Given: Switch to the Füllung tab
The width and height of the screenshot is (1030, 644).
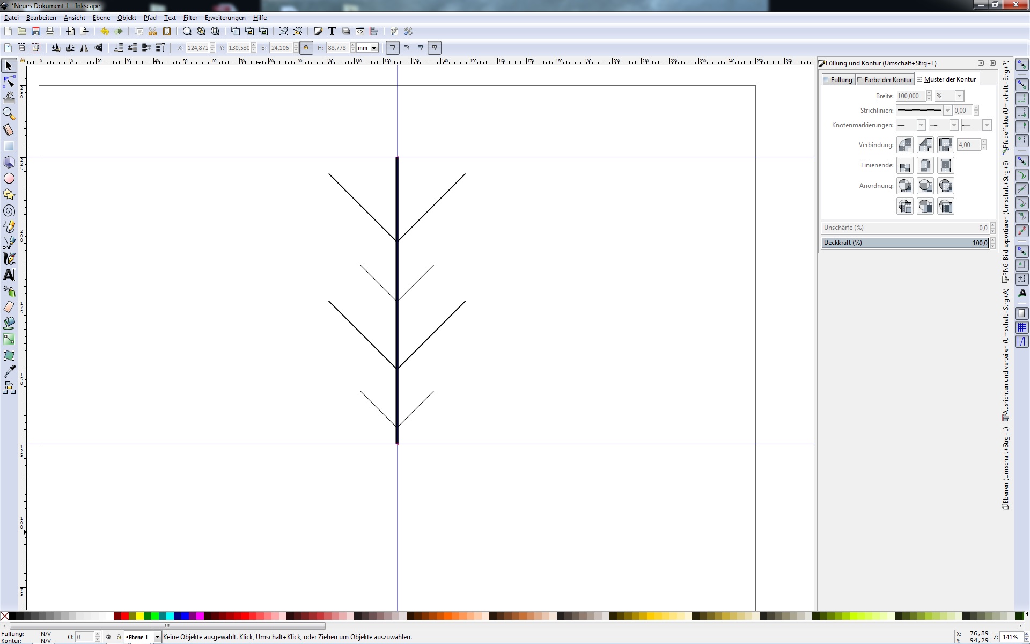Looking at the screenshot, I should point(838,80).
